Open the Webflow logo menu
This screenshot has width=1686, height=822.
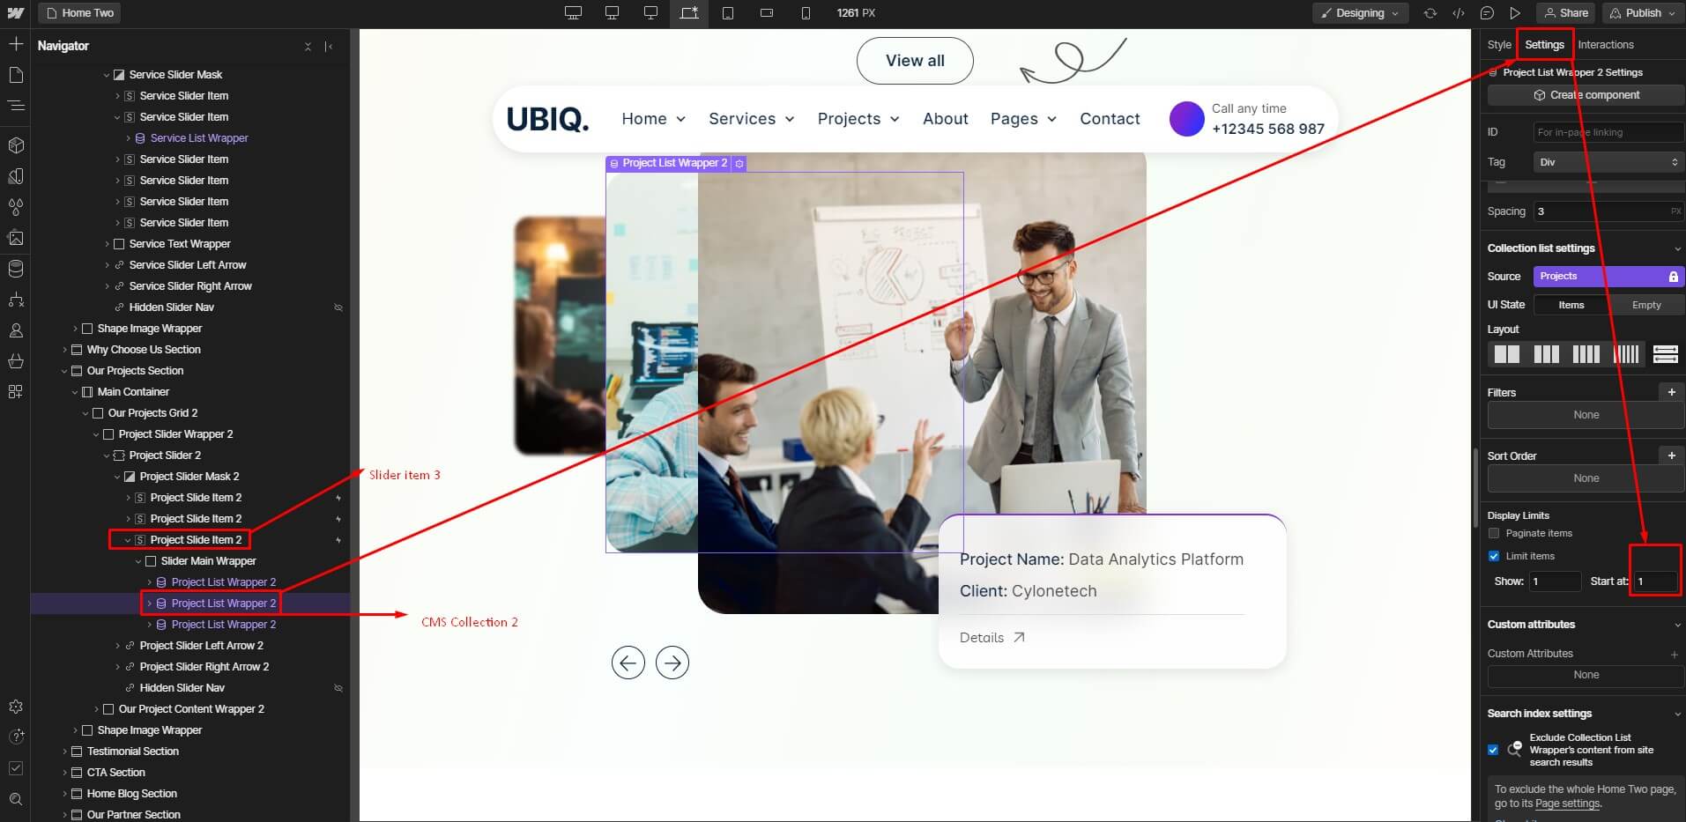tap(15, 13)
